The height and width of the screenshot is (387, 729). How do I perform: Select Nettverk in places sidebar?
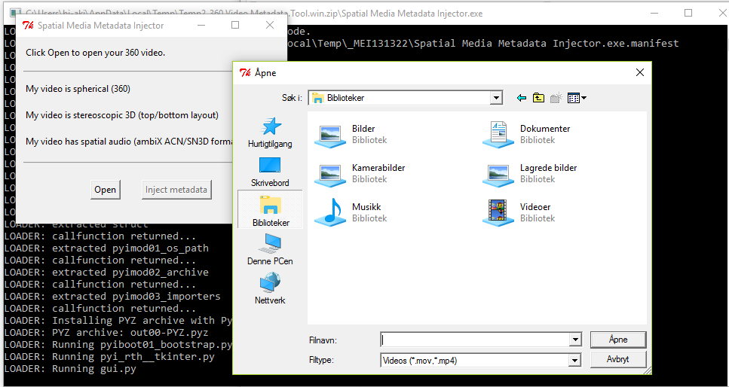(x=270, y=288)
